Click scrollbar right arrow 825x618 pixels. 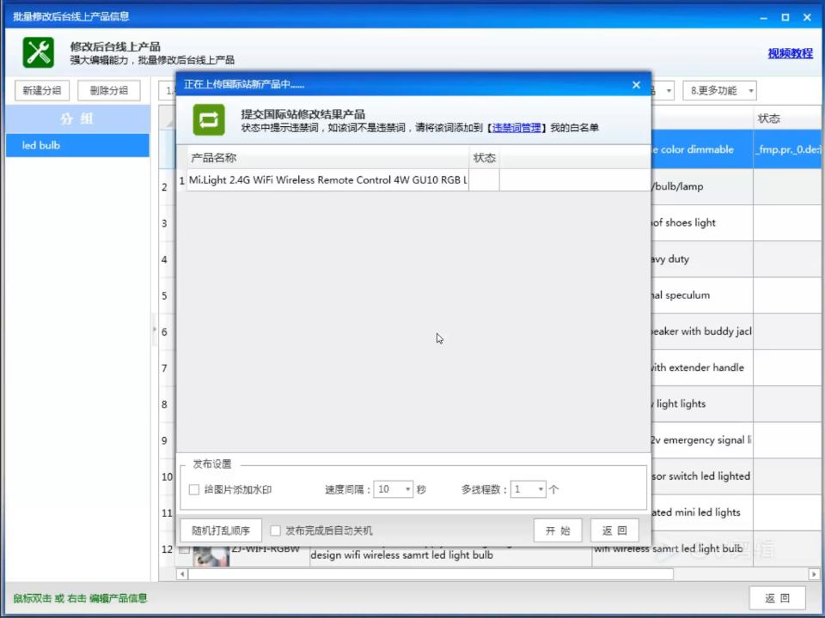click(814, 574)
